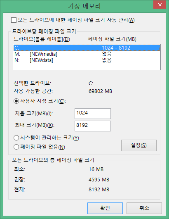Click the 페이징 파일 크기(MB) column header

112,39
